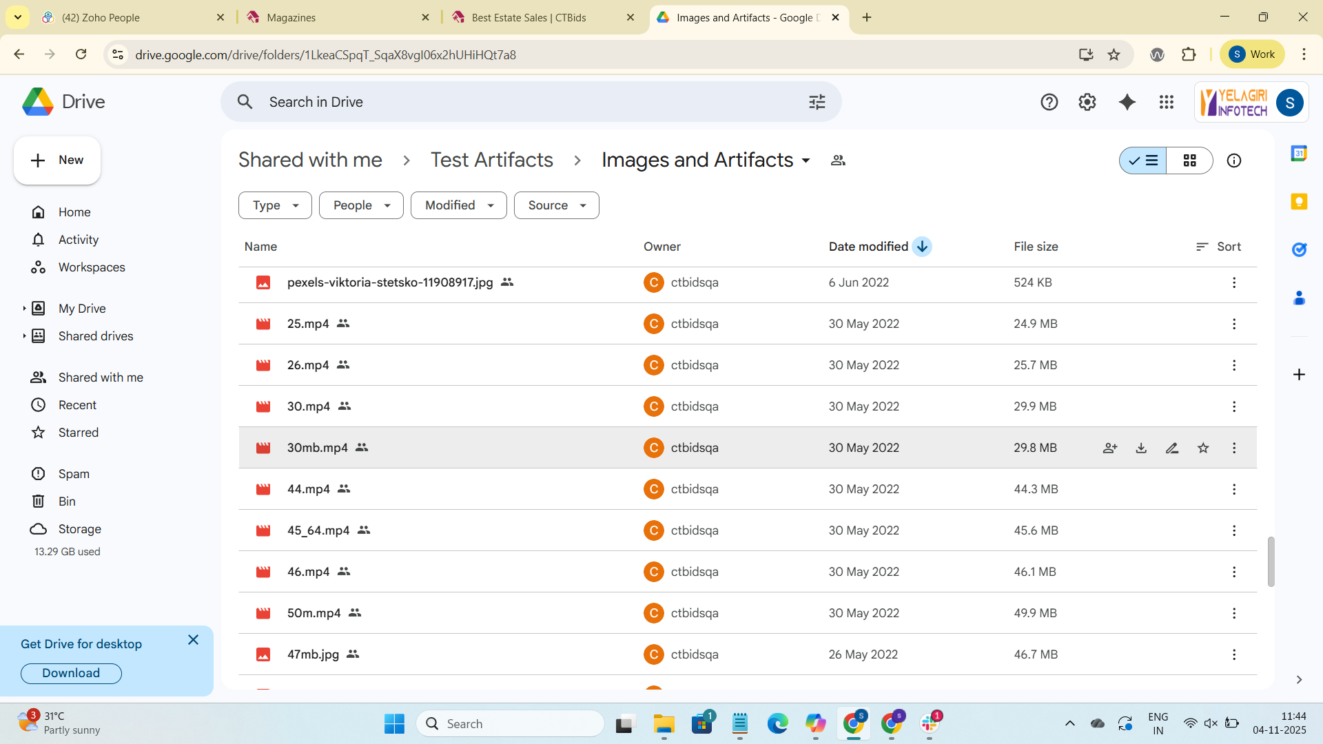Open Gemini sparkle icon in the Drive header
This screenshot has height=744, width=1323.
1127,102
